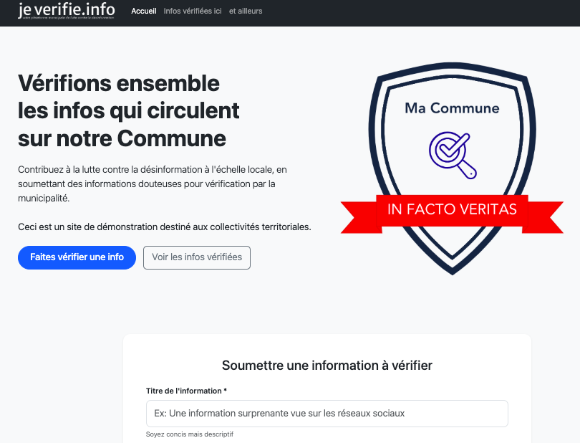Click the je verifie.info site logo
The height and width of the screenshot is (443, 580).
pos(66,9)
